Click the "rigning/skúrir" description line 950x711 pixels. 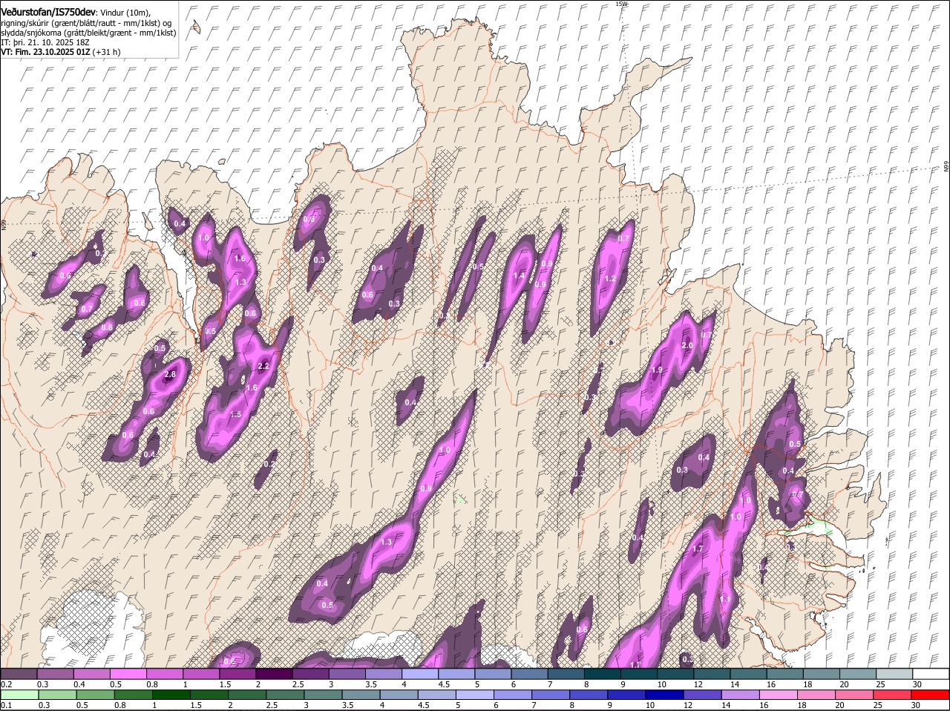click(88, 23)
